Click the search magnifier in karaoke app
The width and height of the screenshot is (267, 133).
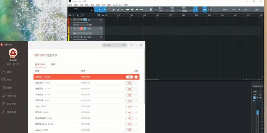(x=123, y=45)
